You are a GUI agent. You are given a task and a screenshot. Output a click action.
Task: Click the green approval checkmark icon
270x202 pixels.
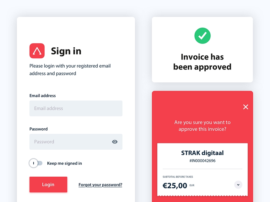tap(202, 36)
